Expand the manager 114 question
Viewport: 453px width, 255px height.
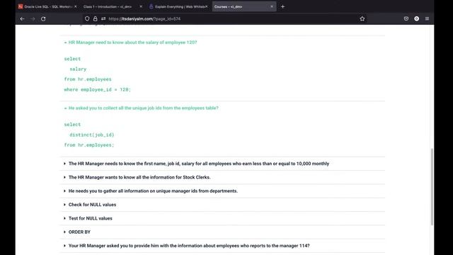[x=222, y=246]
